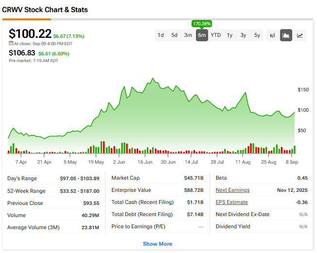Switch chart to YTD range

[215, 35]
